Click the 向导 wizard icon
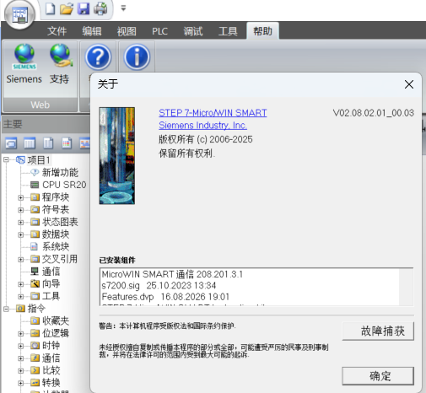This screenshot has width=426, height=393. (x=35, y=283)
